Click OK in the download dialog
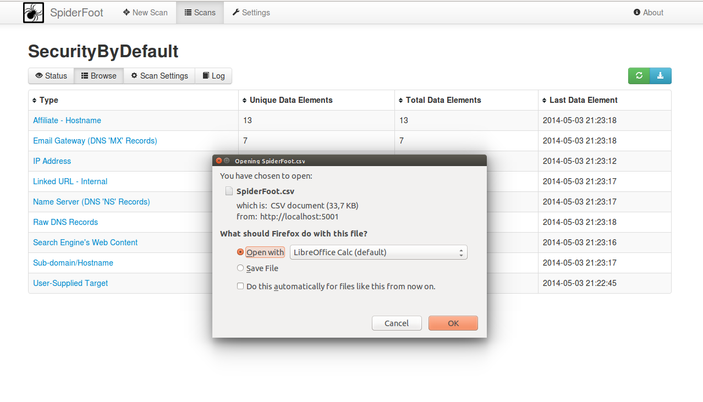Screen dimensions: 703x402 tap(453, 323)
